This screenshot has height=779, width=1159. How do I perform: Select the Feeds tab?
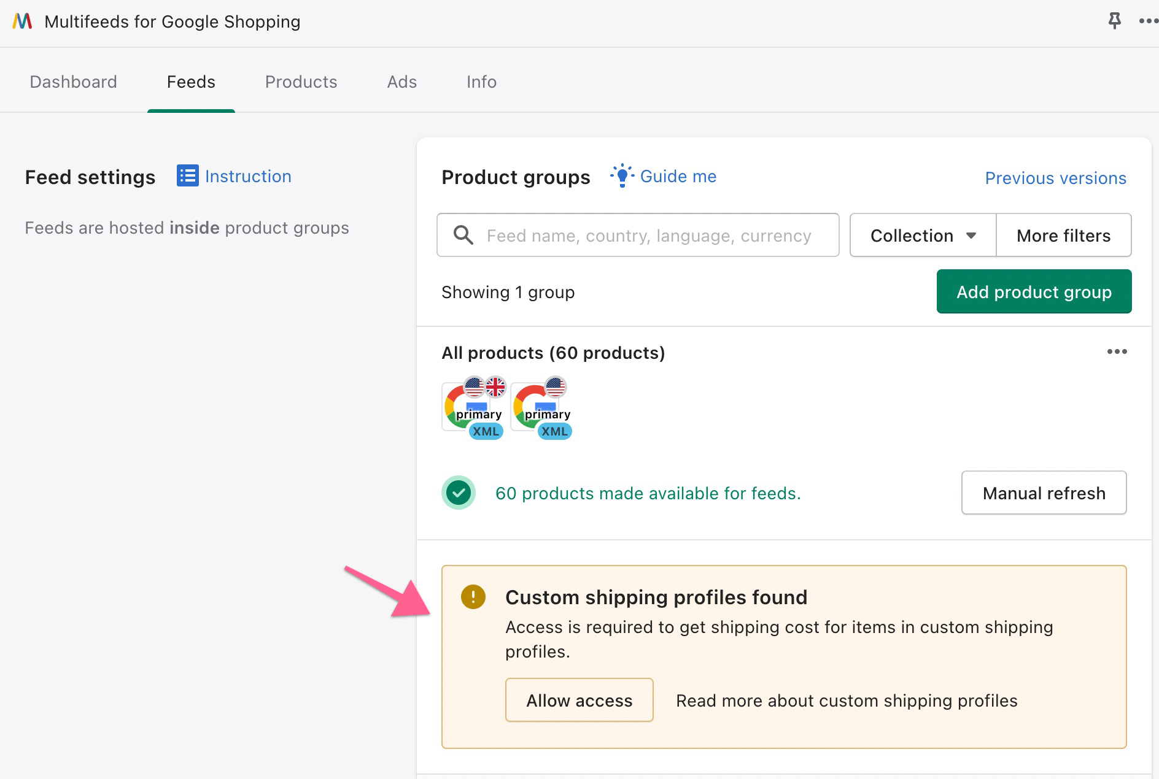click(x=191, y=82)
